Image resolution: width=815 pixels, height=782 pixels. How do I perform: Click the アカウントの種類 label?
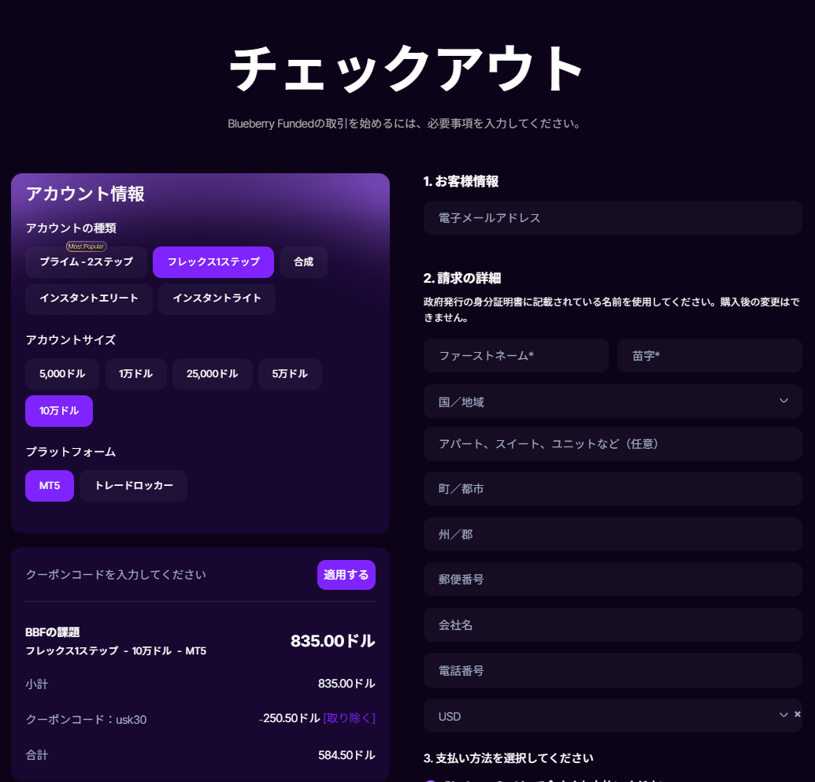pyautogui.click(x=71, y=228)
